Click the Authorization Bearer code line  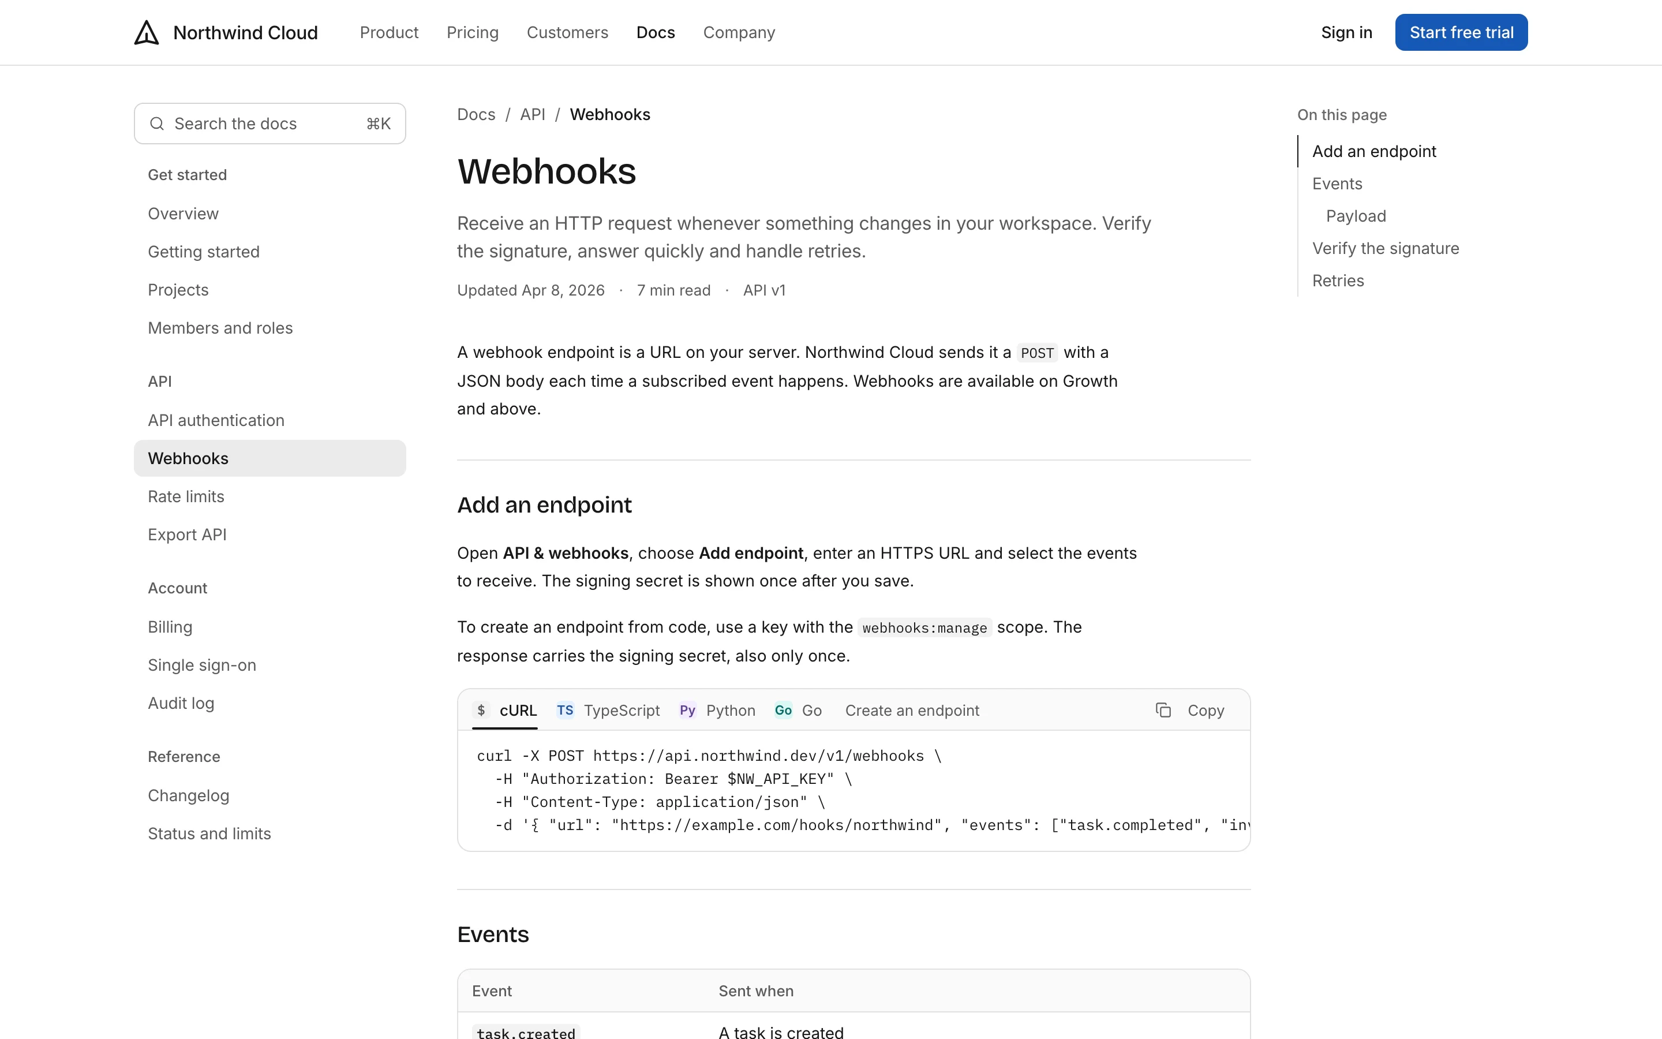click(673, 779)
